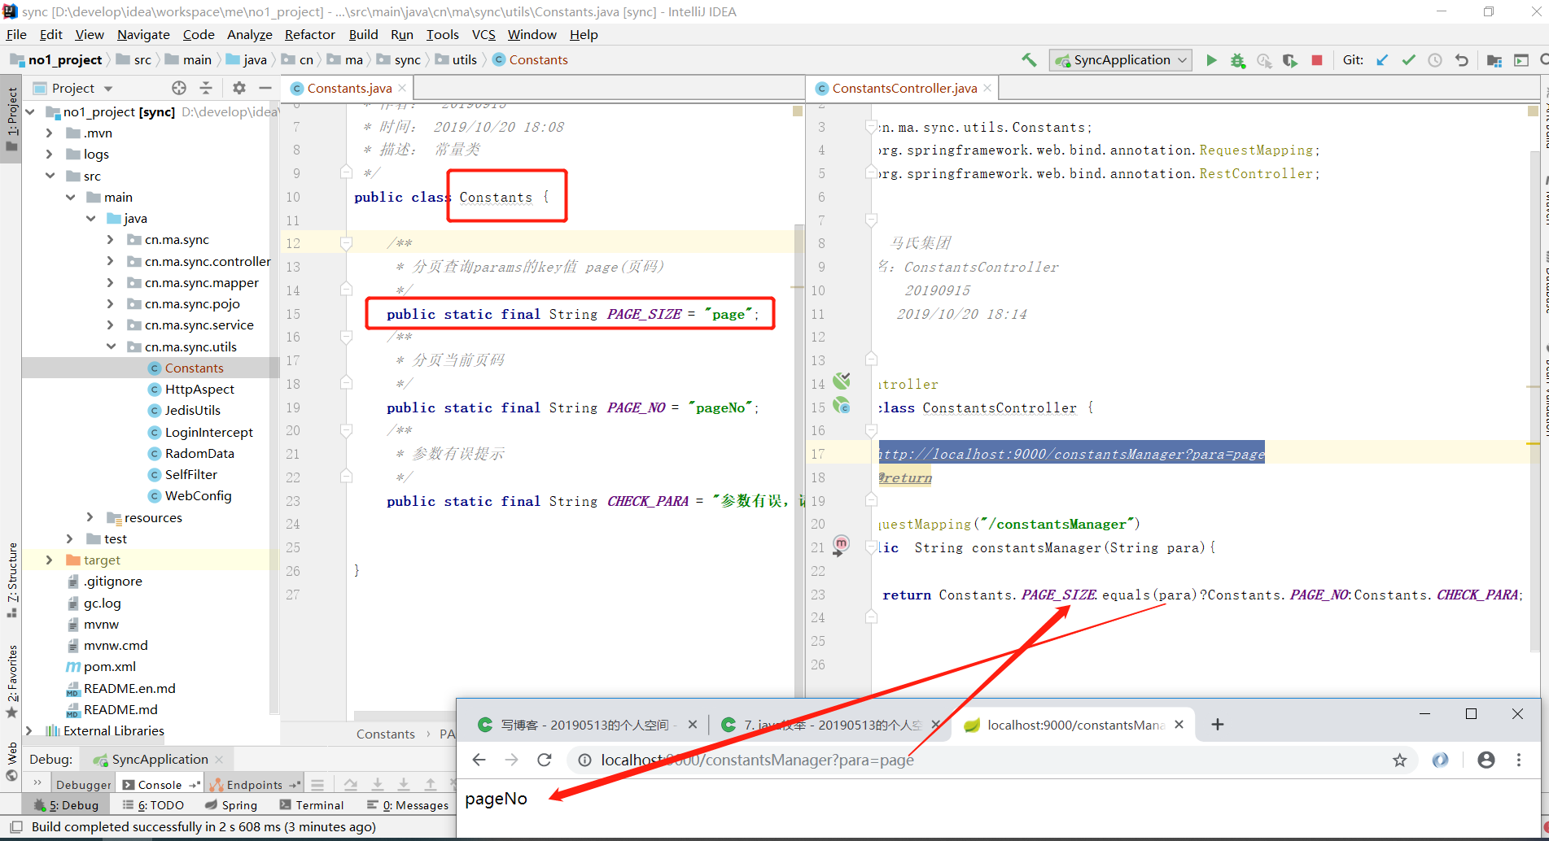Open browser profile avatar icon
The height and width of the screenshot is (841, 1549).
click(x=1486, y=760)
